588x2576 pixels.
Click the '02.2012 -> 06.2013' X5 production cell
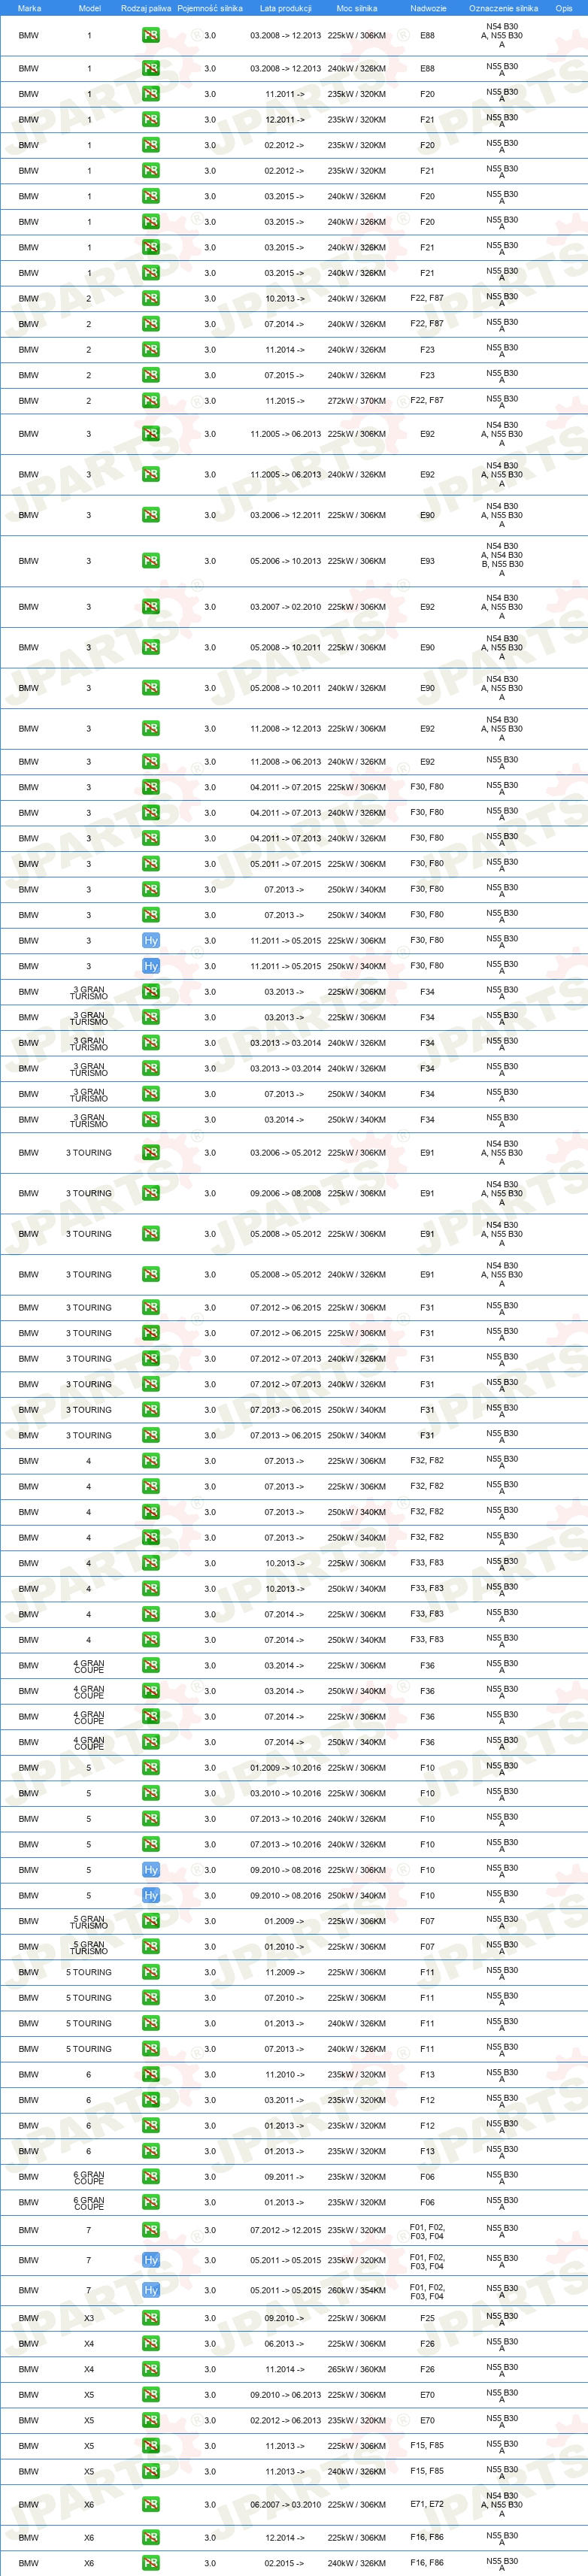point(285,2420)
